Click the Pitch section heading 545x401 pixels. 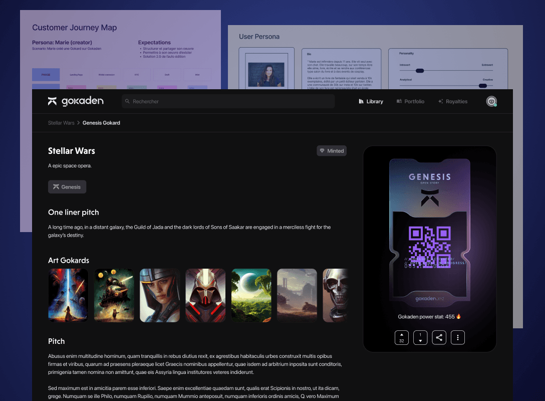point(56,341)
